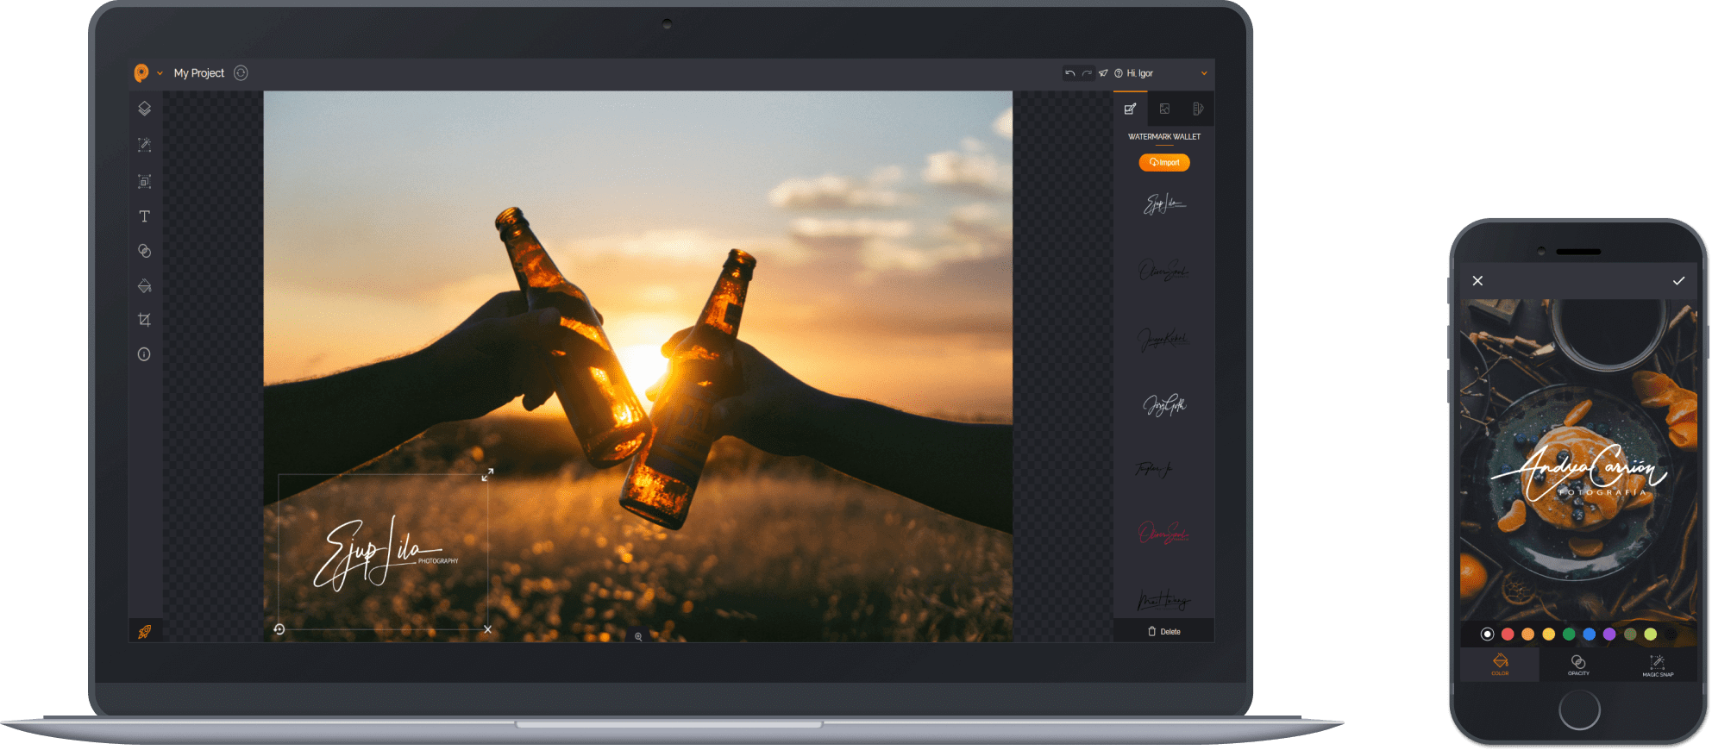Viewport: 1712px width, 750px height.
Task: Click the Delete button in wallet panel
Action: click(1163, 632)
